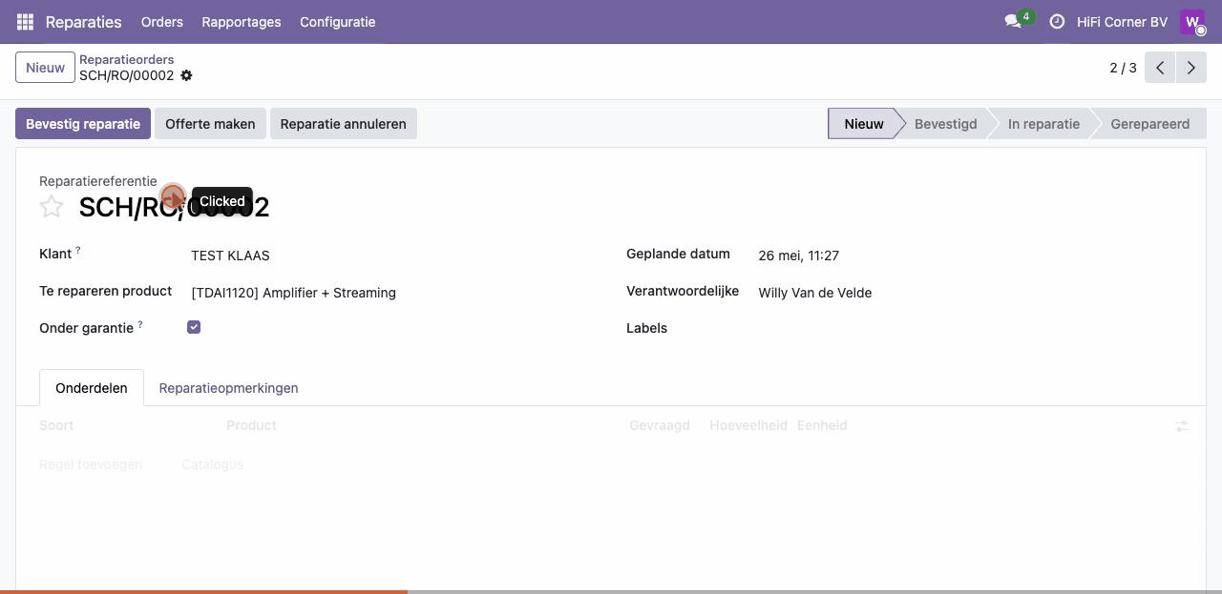Switch to the Reparatieopmerkingen tab
Screen dimensions: 1222x594
click(228, 388)
